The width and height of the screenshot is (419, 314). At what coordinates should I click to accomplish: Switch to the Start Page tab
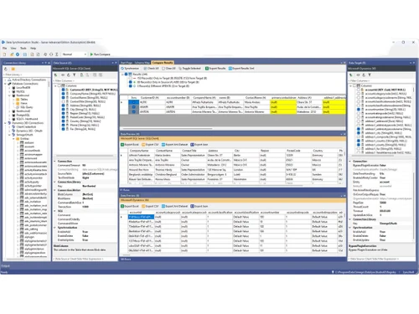pyautogui.click(x=127, y=63)
